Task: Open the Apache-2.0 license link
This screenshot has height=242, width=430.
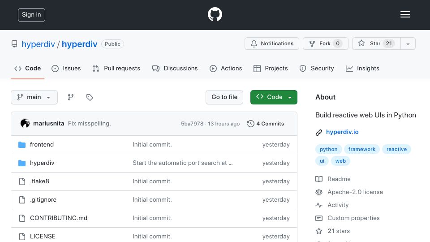Action: [355, 192]
